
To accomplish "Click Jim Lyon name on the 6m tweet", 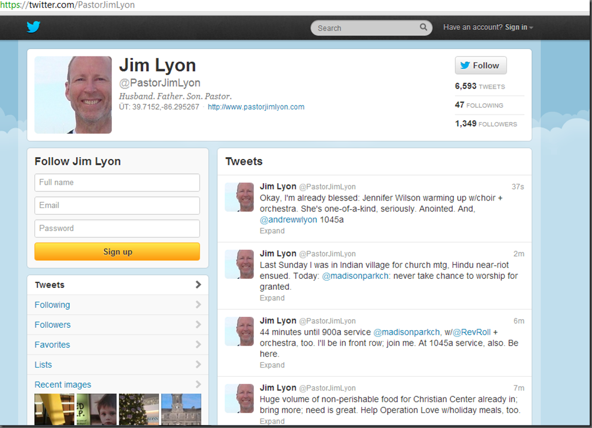I will (278, 321).
